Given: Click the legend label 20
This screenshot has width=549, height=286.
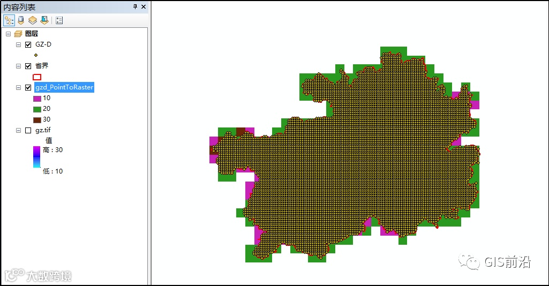Looking at the screenshot, I should (x=47, y=109).
